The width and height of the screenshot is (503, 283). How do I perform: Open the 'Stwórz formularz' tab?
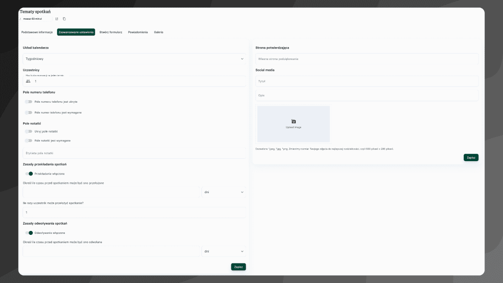click(x=111, y=32)
